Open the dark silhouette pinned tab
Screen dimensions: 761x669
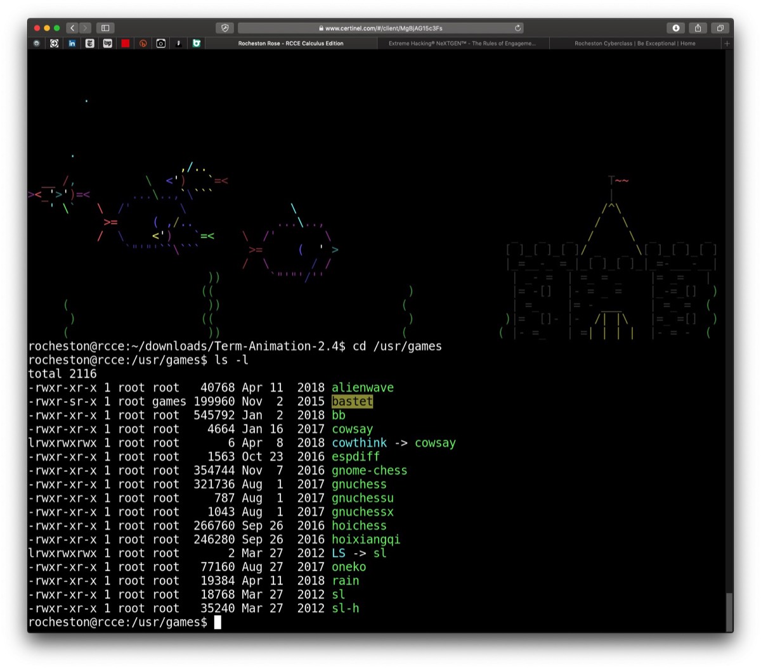(179, 44)
